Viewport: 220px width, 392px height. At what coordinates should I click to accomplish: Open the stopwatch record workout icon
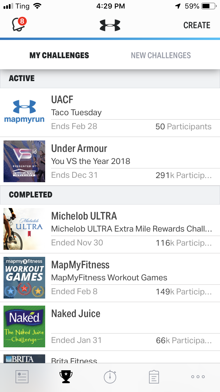tap(110, 376)
